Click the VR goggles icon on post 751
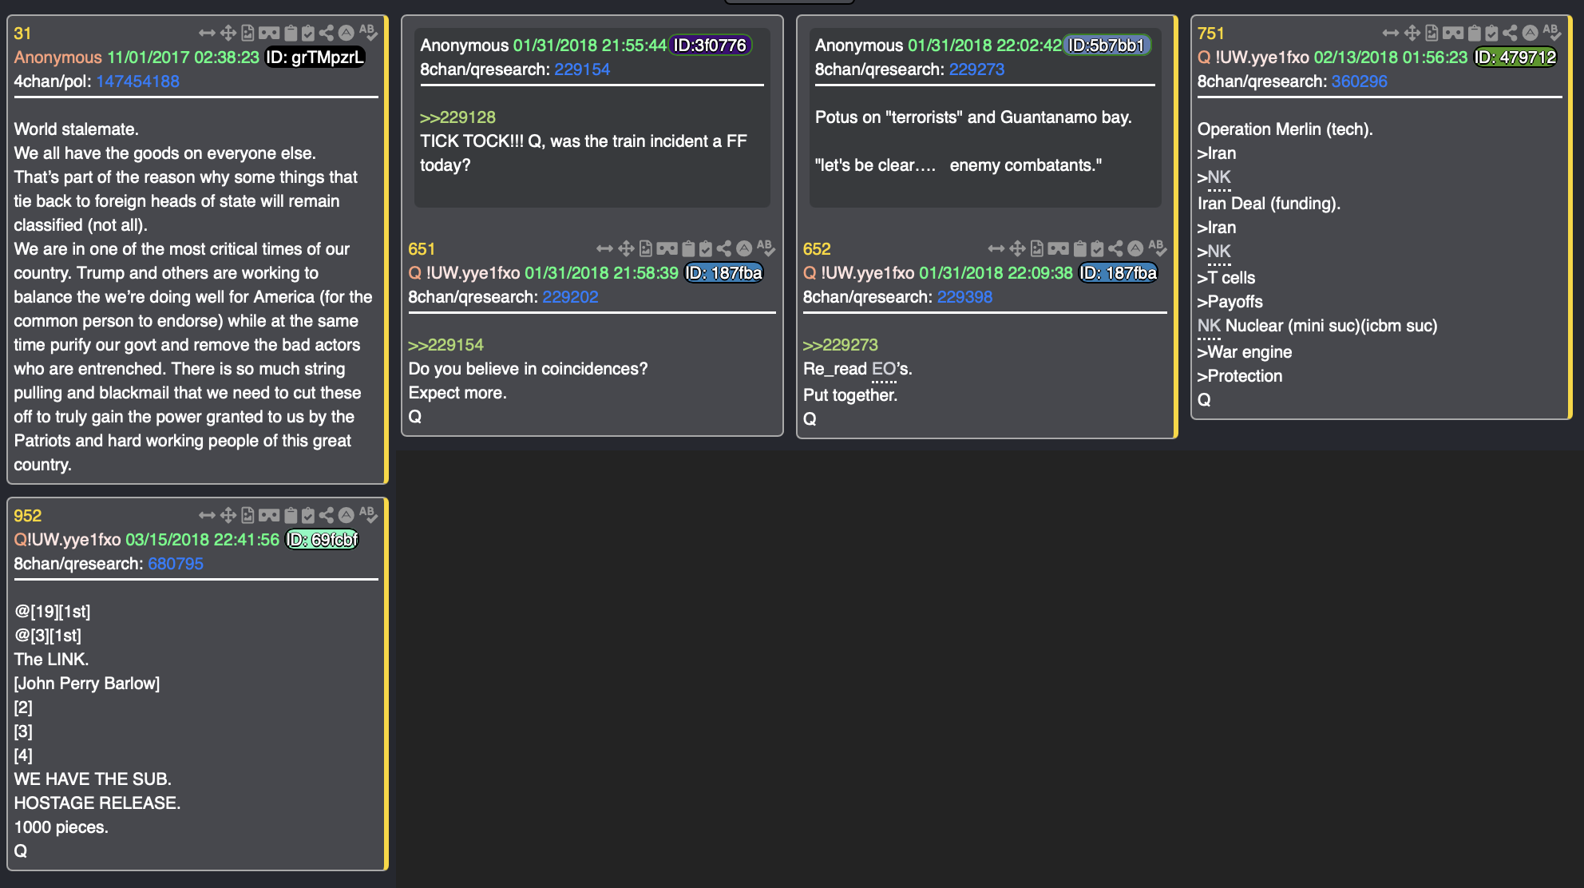The width and height of the screenshot is (1584, 888). (x=1453, y=33)
